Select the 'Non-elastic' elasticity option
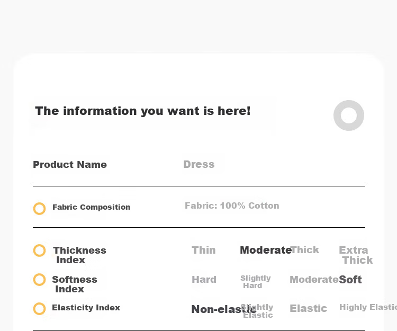Image resolution: width=397 pixels, height=331 pixels. click(x=224, y=309)
